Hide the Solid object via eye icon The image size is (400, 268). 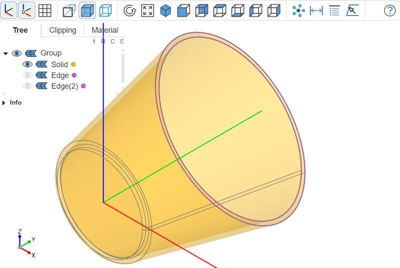pos(27,65)
